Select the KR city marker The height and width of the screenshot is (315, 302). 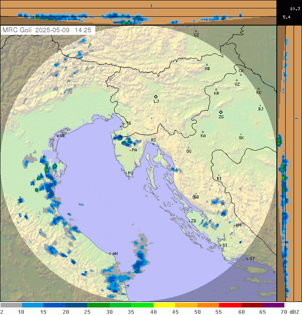pyautogui.click(x=216, y=90)
